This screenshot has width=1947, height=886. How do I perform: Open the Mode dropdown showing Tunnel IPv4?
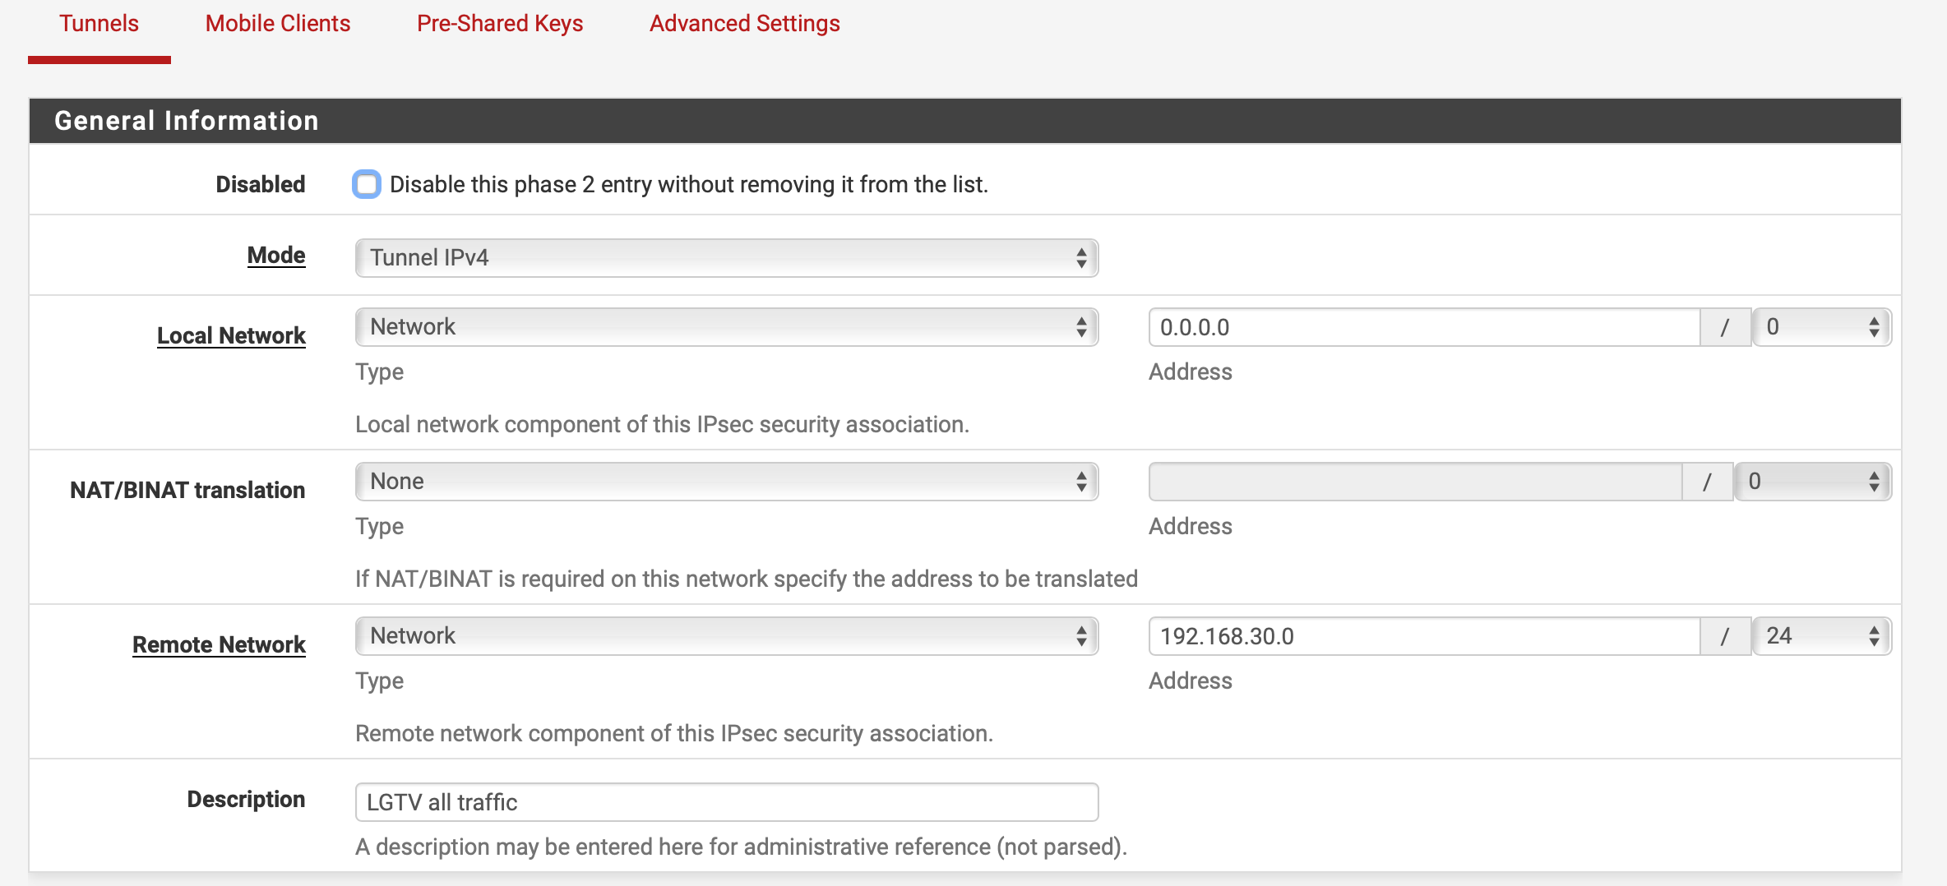(726, 258)
